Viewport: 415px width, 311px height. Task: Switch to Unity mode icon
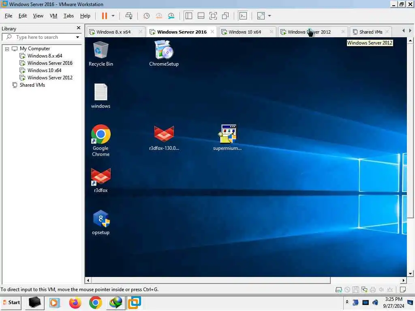coord(225,16)
